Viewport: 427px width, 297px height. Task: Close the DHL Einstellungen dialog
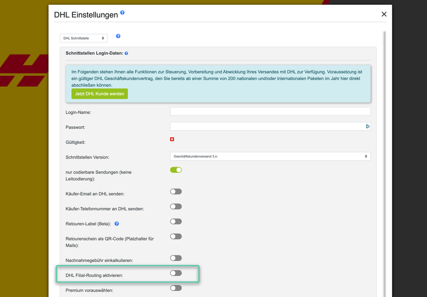pyautogui.click(x=384, y=14)
